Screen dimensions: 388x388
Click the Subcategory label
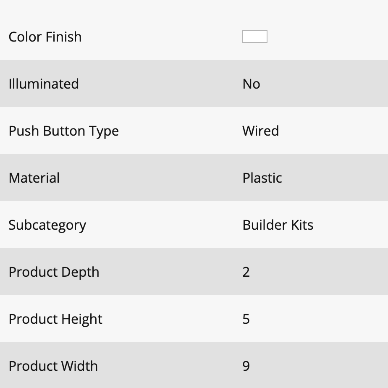pos(47,225)
